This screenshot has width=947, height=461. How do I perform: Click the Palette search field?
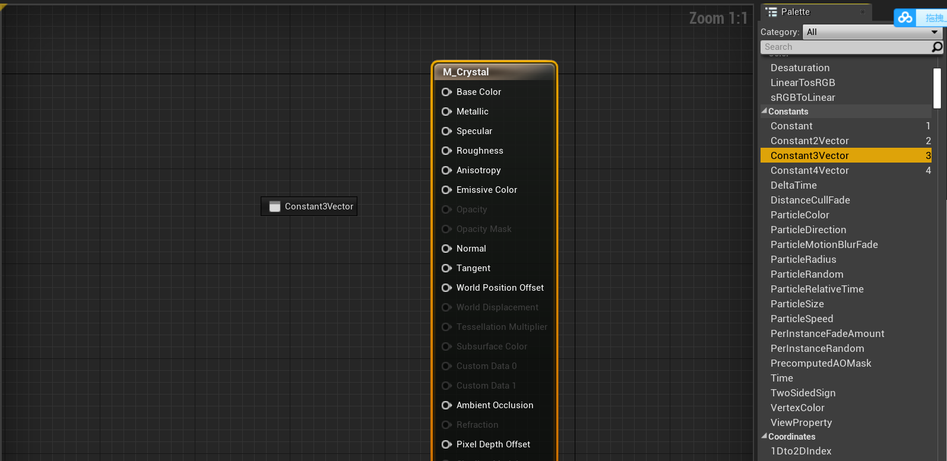click(x=847, y=47)
